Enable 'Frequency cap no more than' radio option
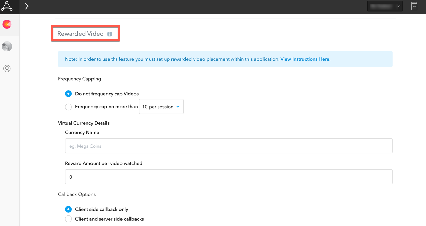426x226 pixels. [68, 107]
